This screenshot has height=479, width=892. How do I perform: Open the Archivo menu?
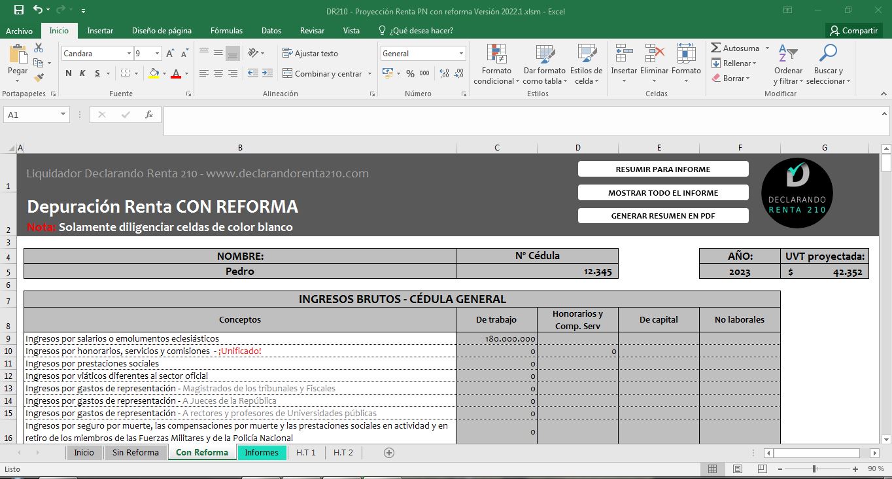[20, 31]
